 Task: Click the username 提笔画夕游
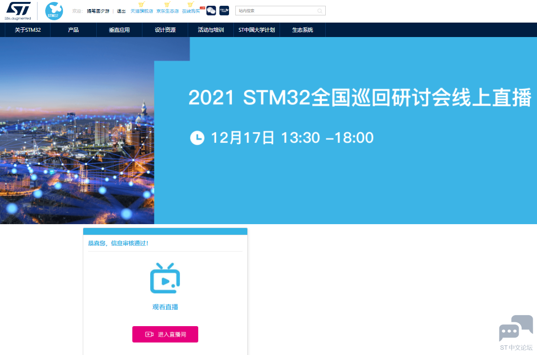pos(98,11)
